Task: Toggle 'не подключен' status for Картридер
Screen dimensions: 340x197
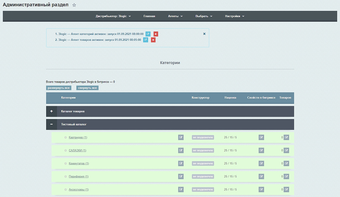Action: click(x=203, y=137)
